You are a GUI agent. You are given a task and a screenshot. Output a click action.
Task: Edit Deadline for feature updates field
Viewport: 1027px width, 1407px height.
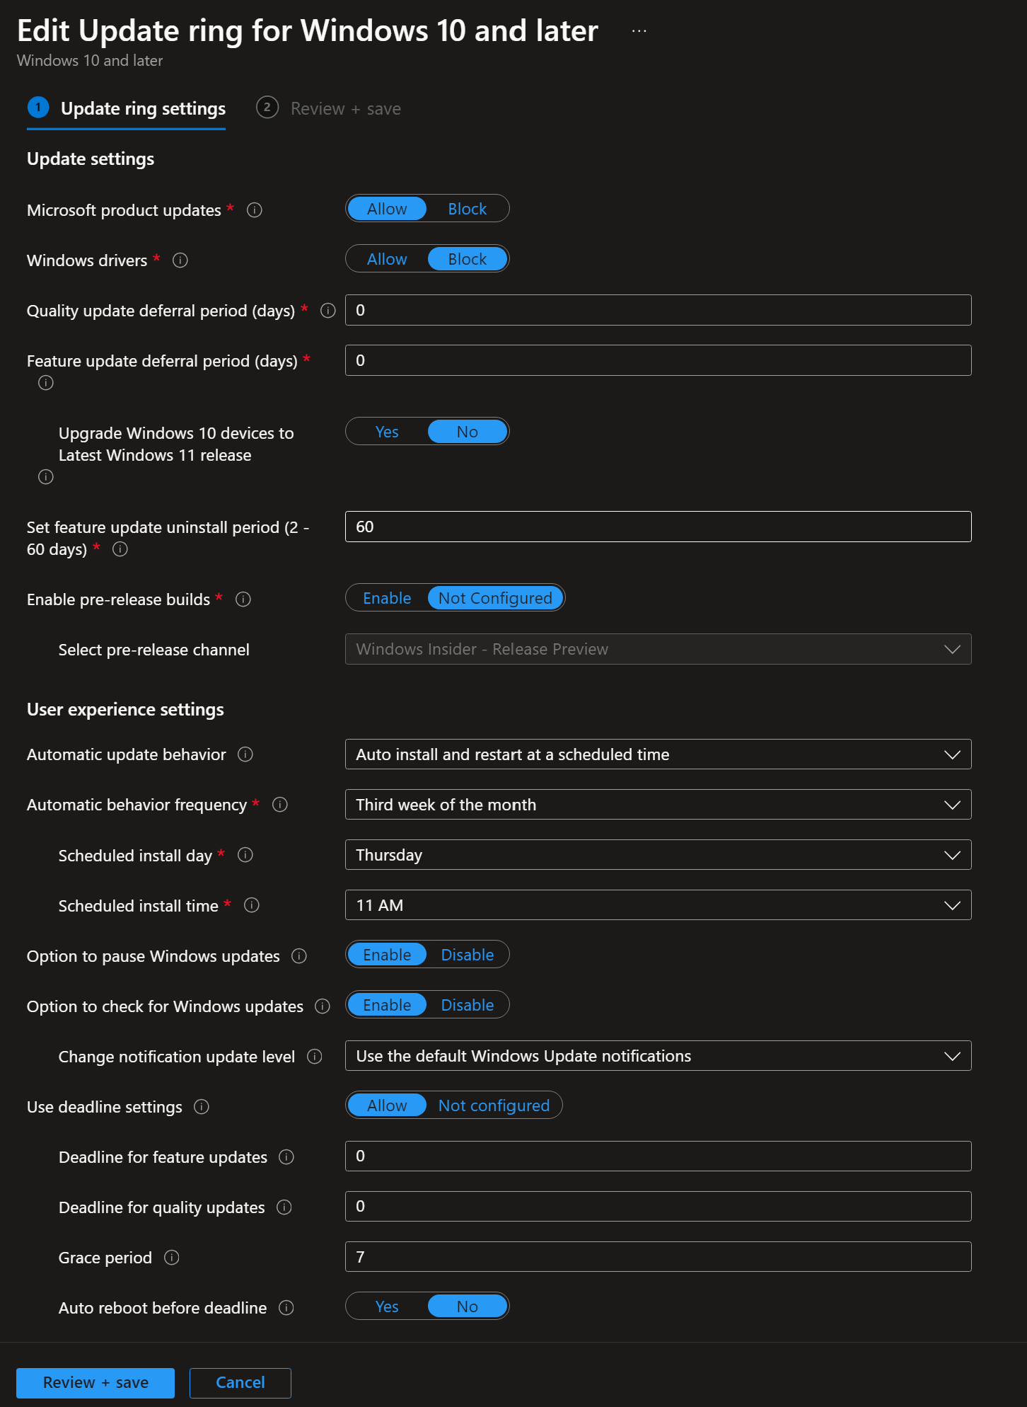[658, 1156]
